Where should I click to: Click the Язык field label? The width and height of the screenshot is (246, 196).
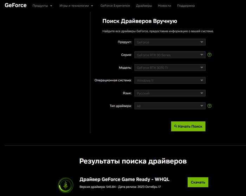(x=127, y=93)
